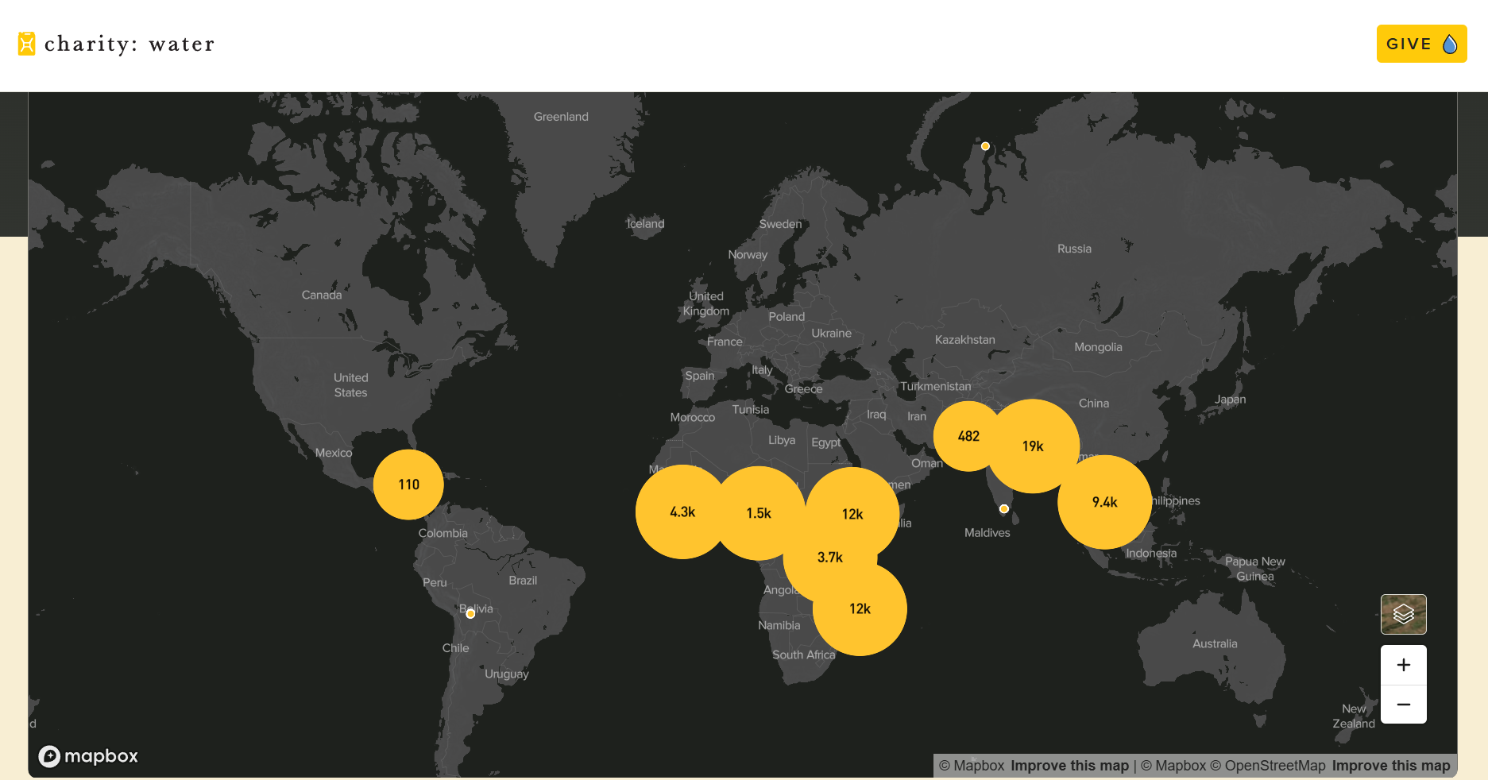Select the small project marker near Russia
Image resolution: width=1488 pixels, height=780 pixels.
click(x=984, y=145)
